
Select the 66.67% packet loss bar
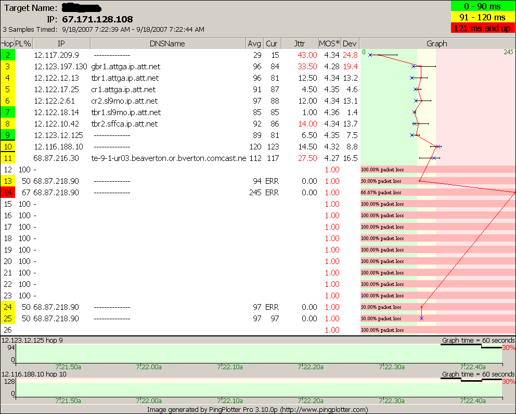pos(438,193)
